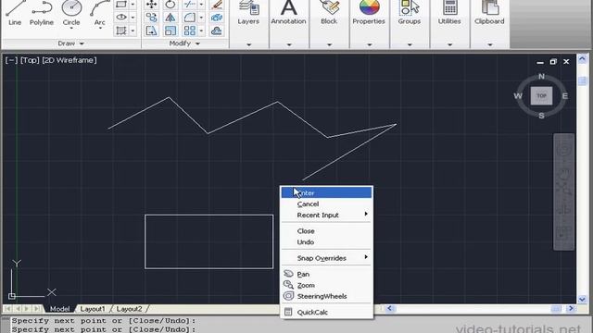
Task: Open the Groups panel button
Action: pyautogui.click(x=410, y=13)
